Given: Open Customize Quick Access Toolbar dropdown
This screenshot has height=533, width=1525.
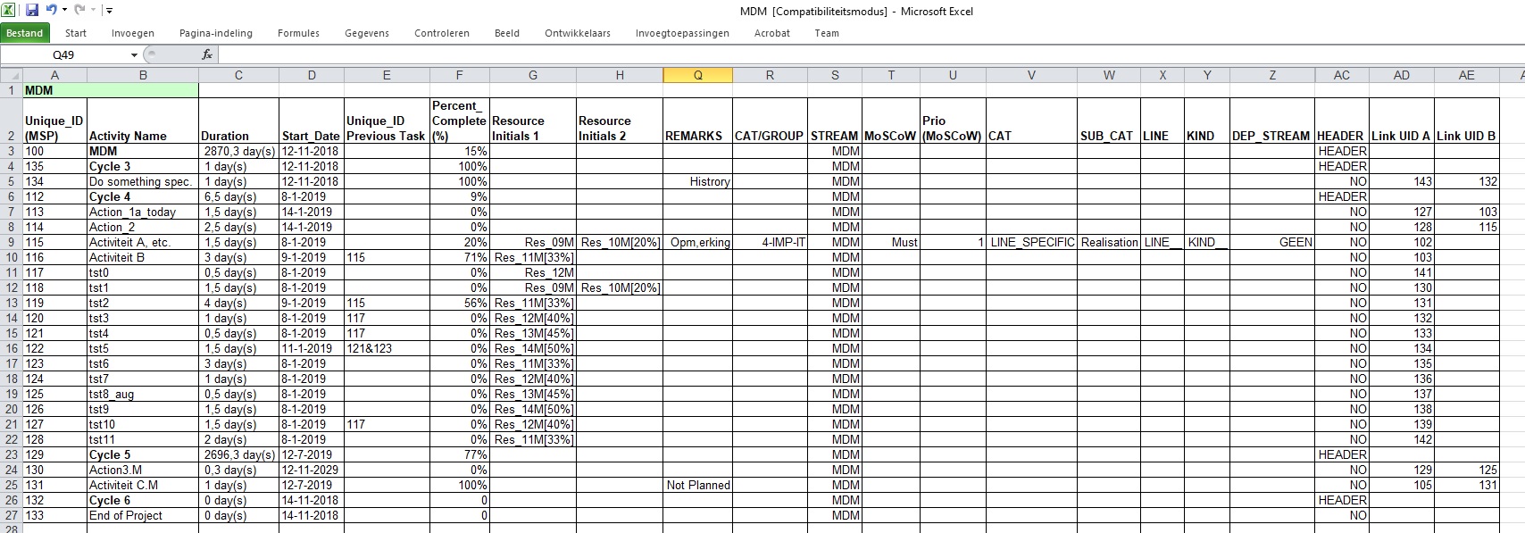Looking at the screenshot, I should (x=109, y=12).
